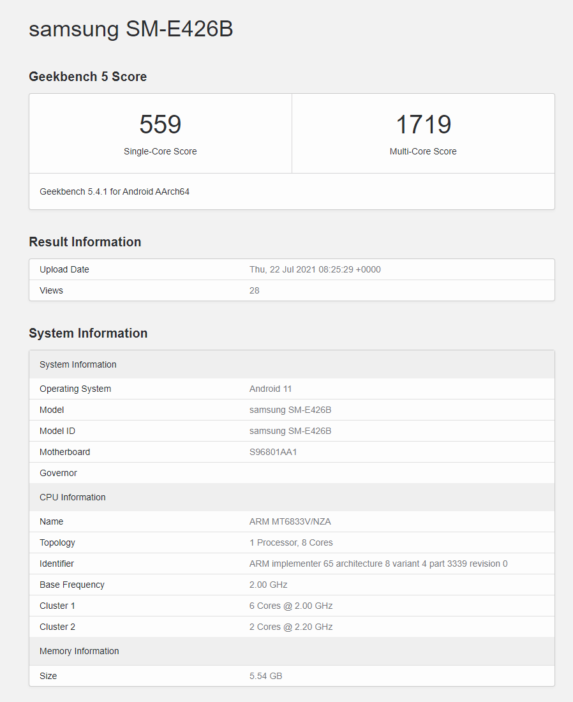Select the Result Information heading
Viewport: 573px width, 702px height.
click(x=85, y=242)
